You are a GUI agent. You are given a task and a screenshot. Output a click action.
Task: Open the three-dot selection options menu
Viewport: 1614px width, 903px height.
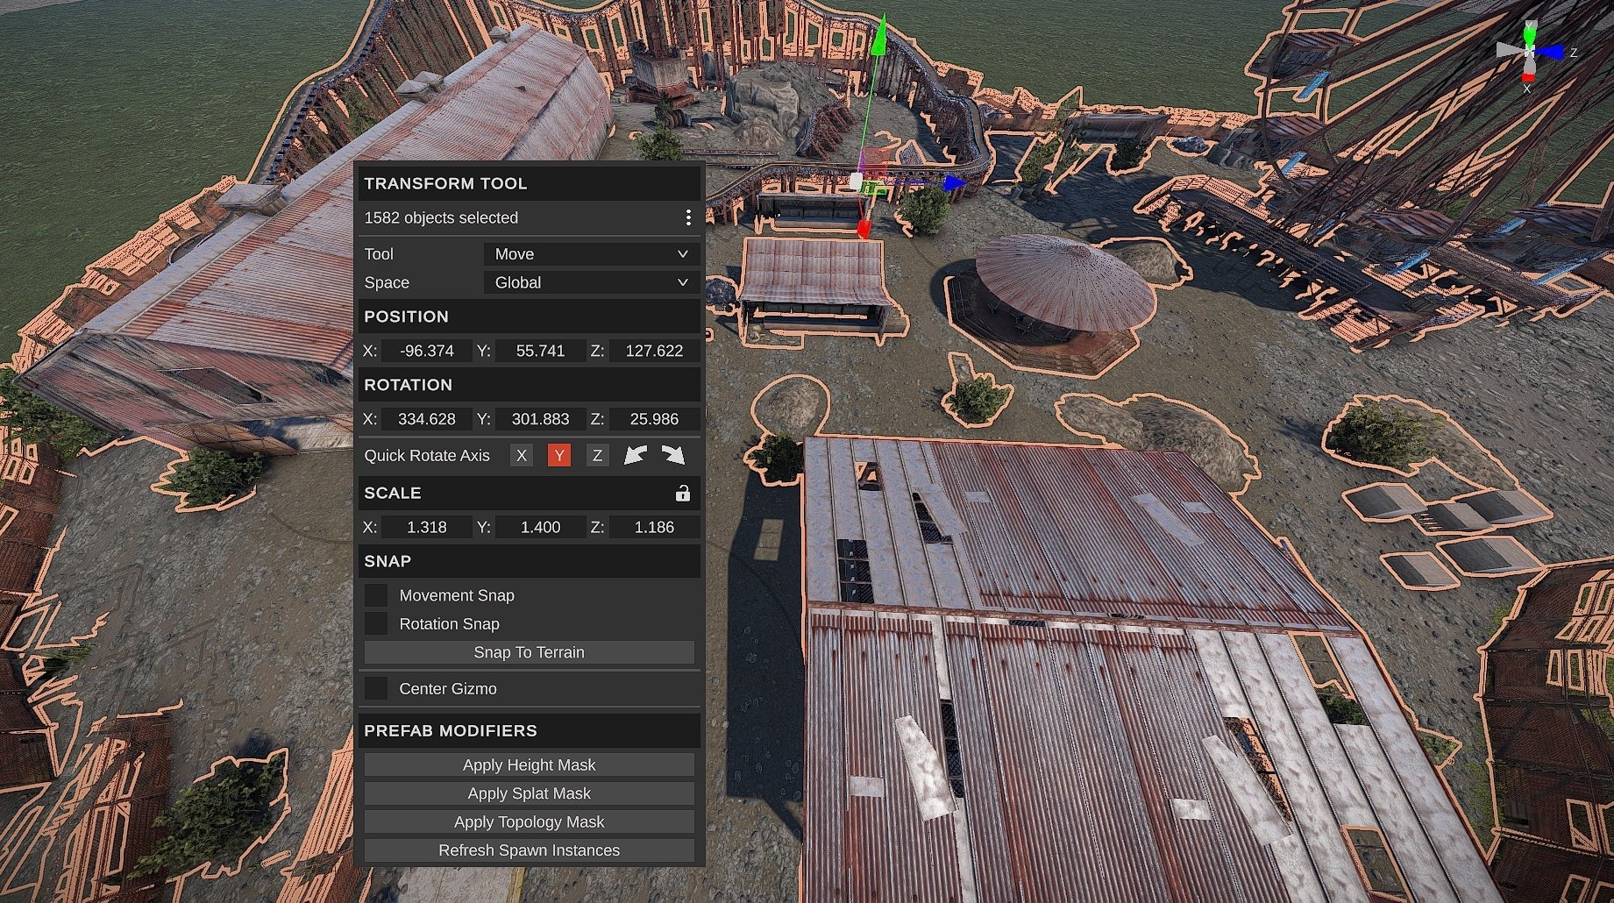pyautogui.click(x=688, y=217)
